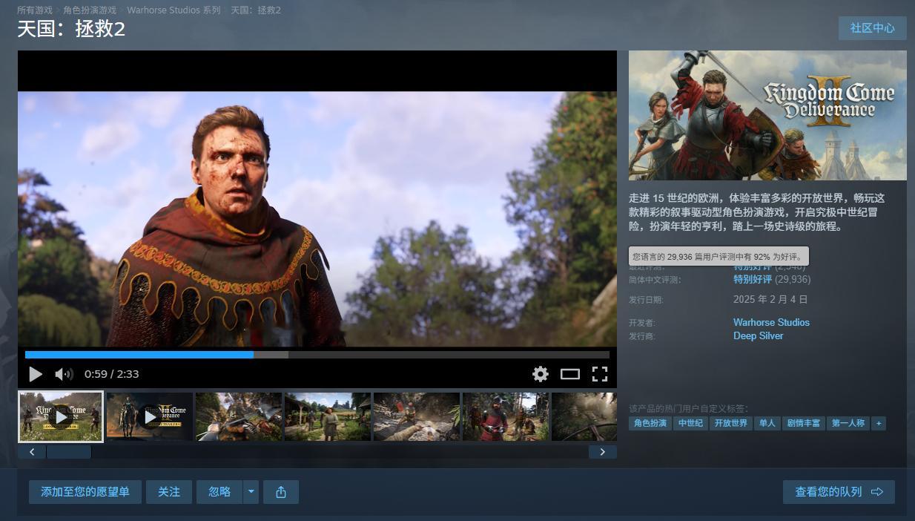Select the second trailer thumbnail

[150, 416]
